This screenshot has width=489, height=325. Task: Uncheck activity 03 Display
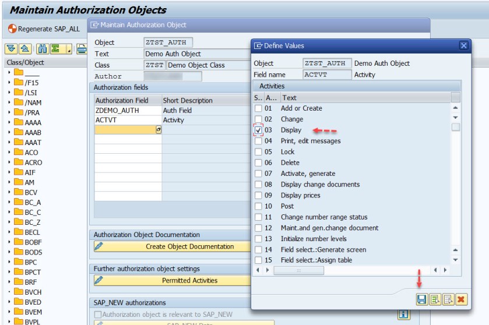pyautogui.click(x=258, y=130)
